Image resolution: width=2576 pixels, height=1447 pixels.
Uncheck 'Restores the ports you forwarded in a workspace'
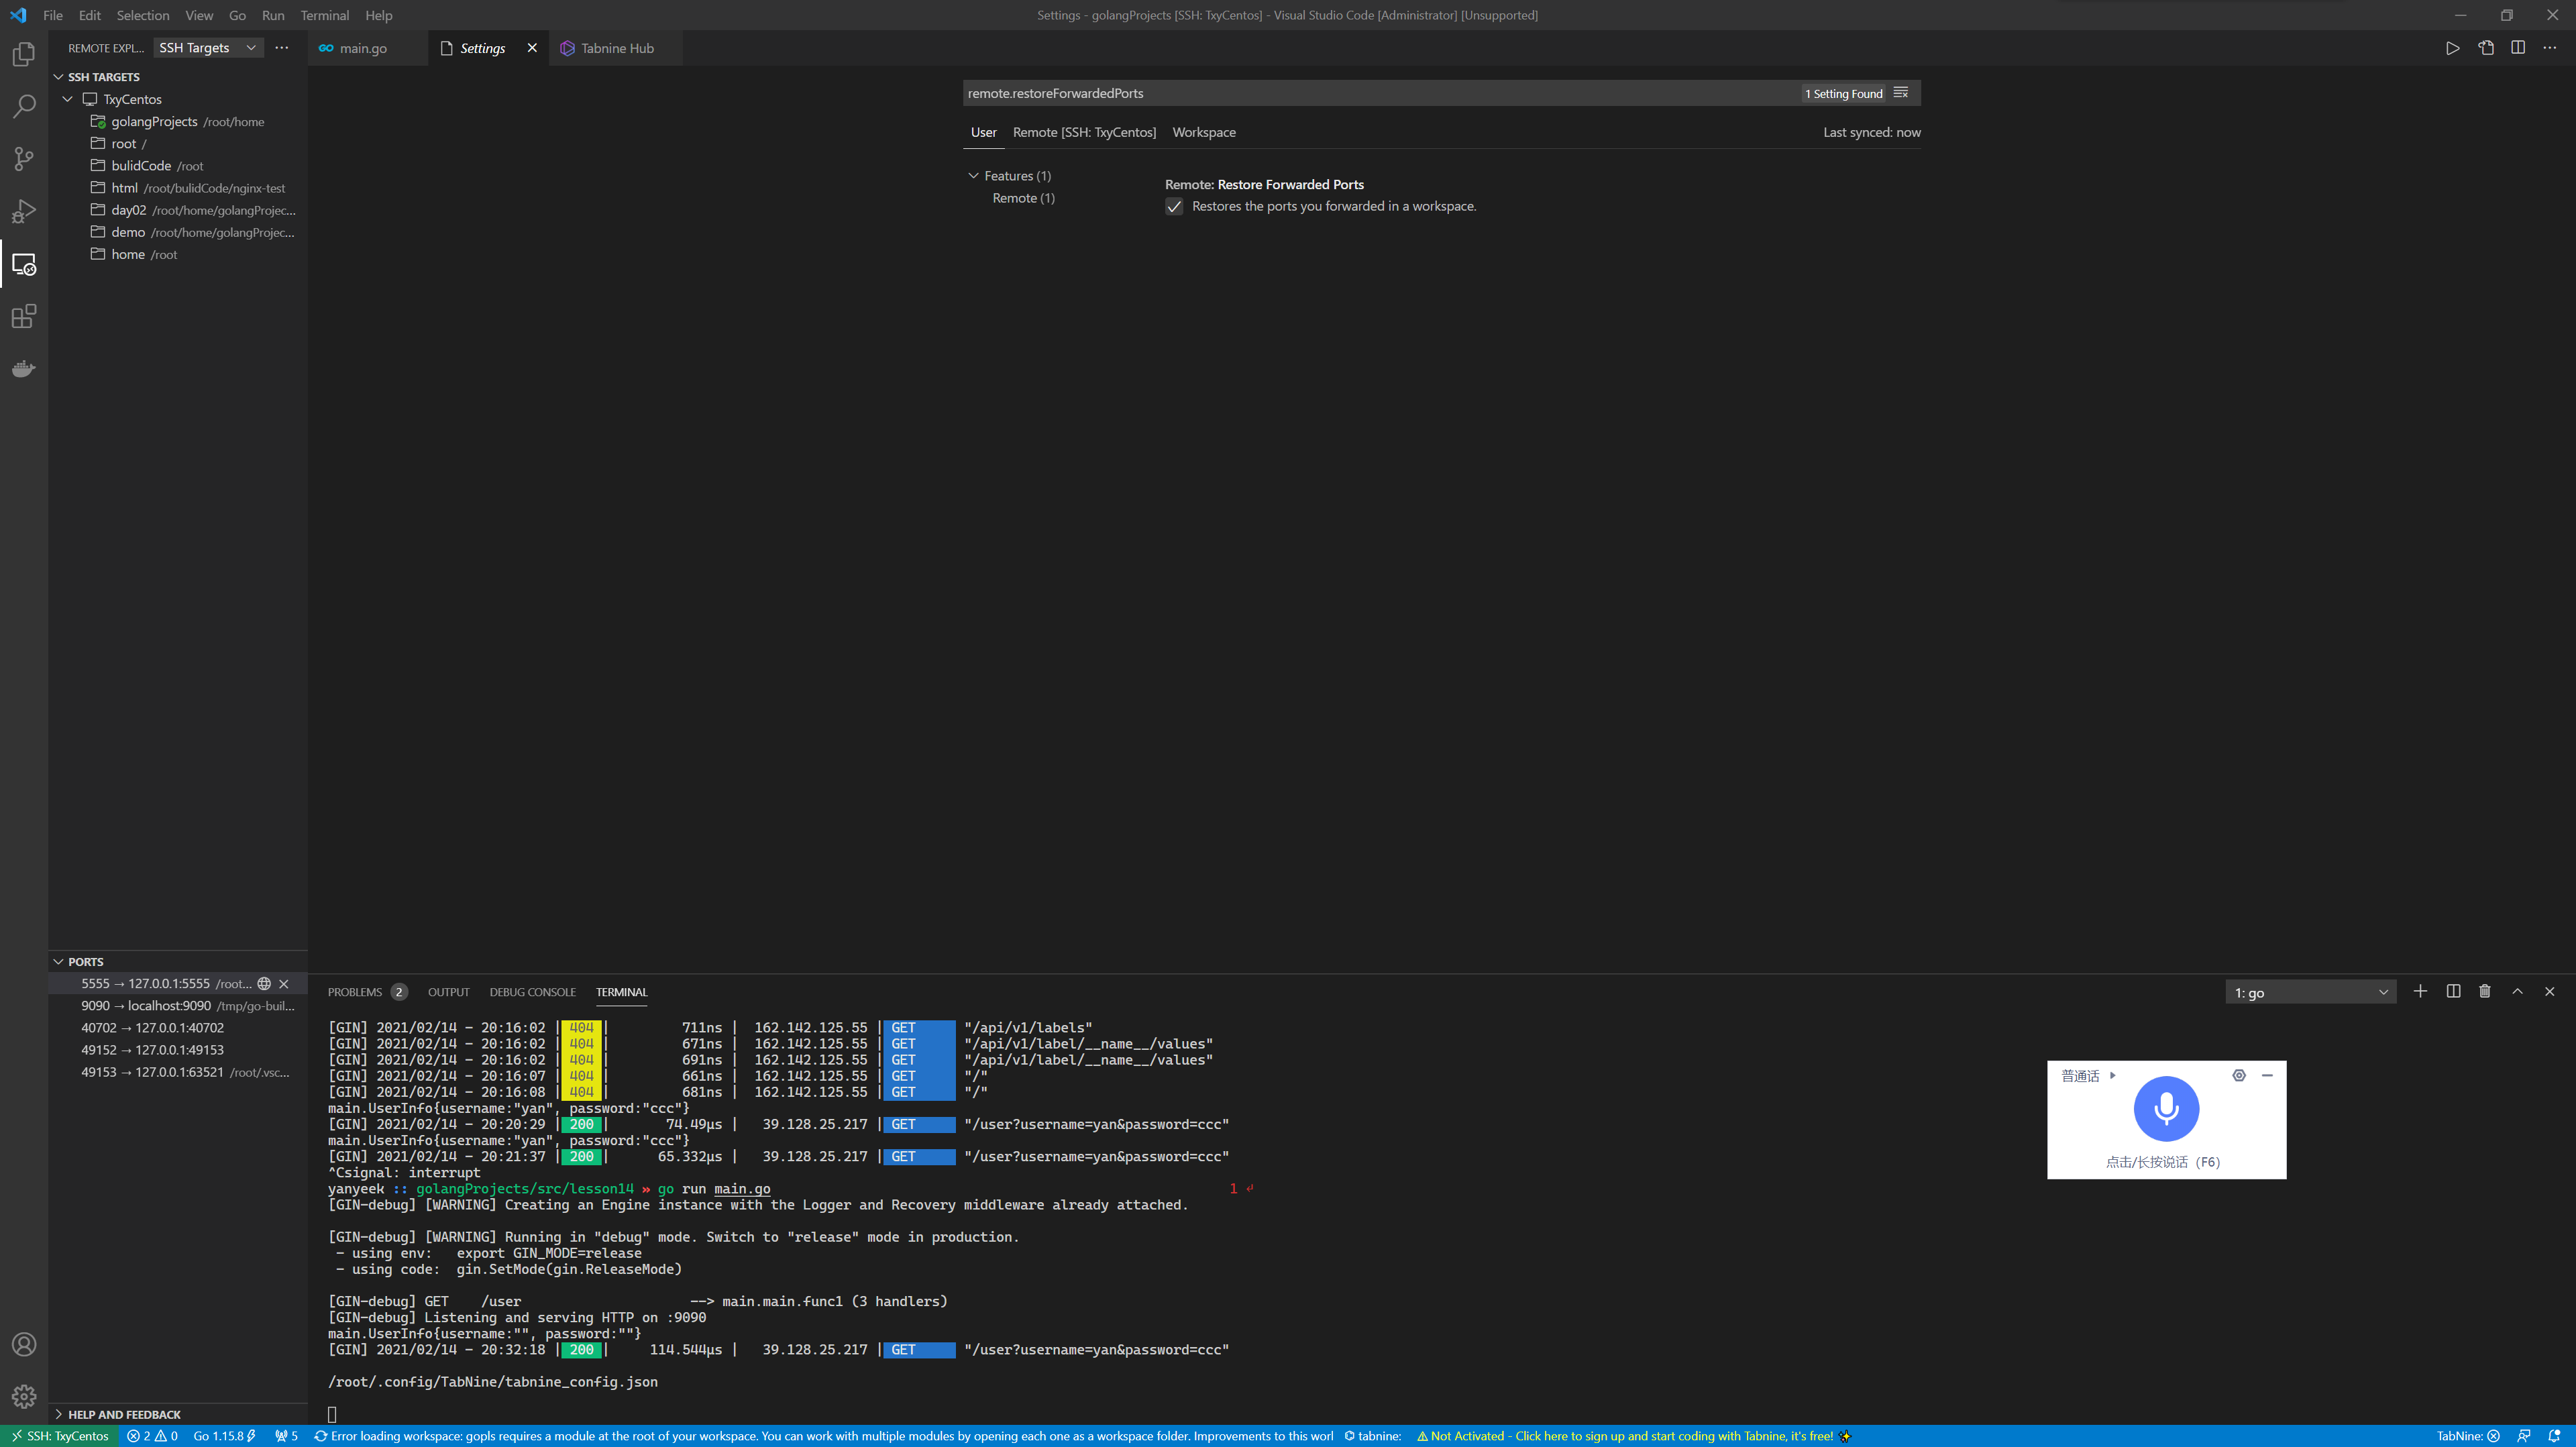1174,207
